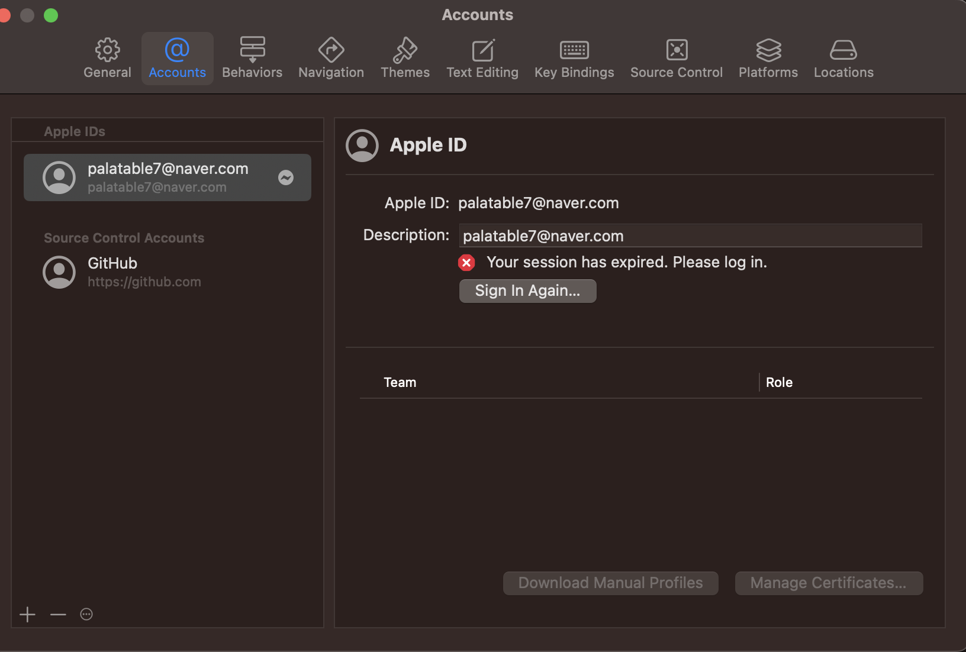Viewport: 966px width, 652px height.
Task: Open the Behaviors preferences icon
Action: [x=252, y=50]
